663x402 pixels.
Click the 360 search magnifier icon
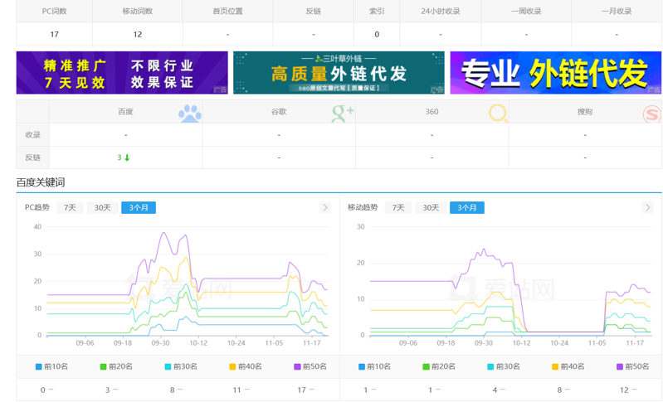tap(498, 114)
